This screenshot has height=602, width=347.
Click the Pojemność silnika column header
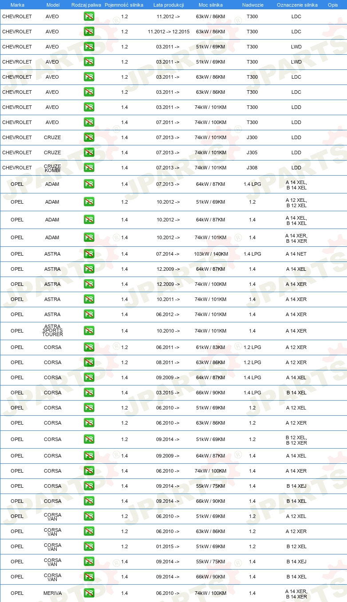coord(124,4)
